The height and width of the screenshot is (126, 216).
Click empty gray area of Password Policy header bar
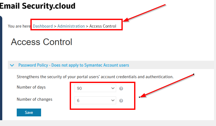click(x=172, y=65)
